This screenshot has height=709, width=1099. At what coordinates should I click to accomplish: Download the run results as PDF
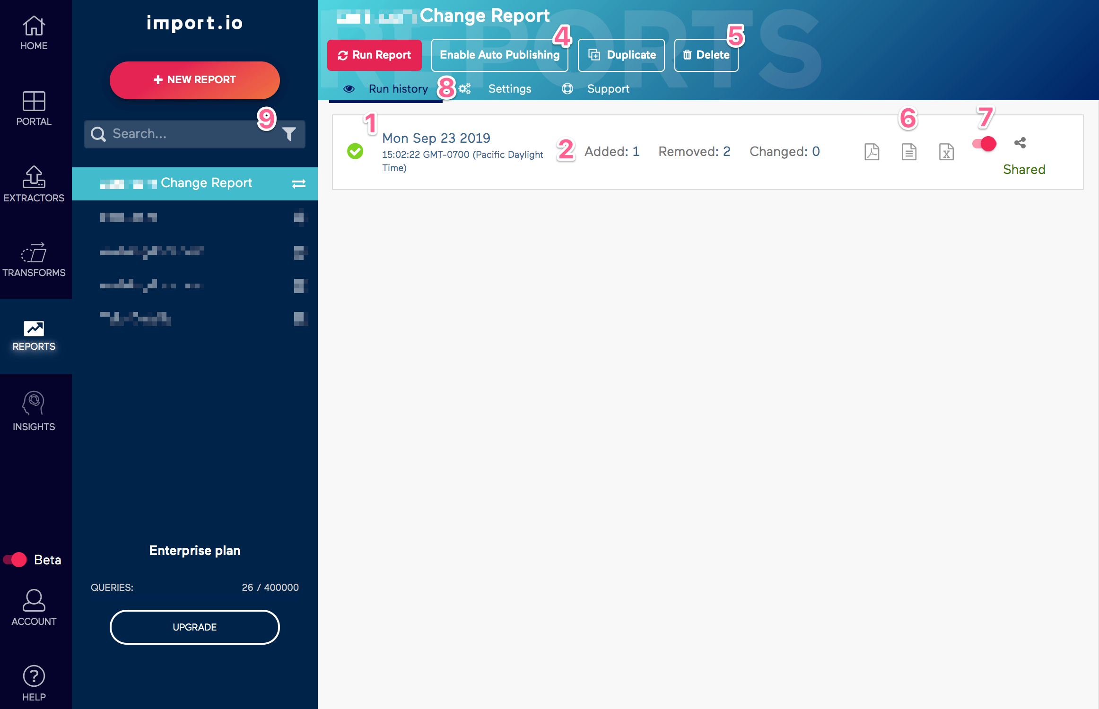[x=872, y=152]
